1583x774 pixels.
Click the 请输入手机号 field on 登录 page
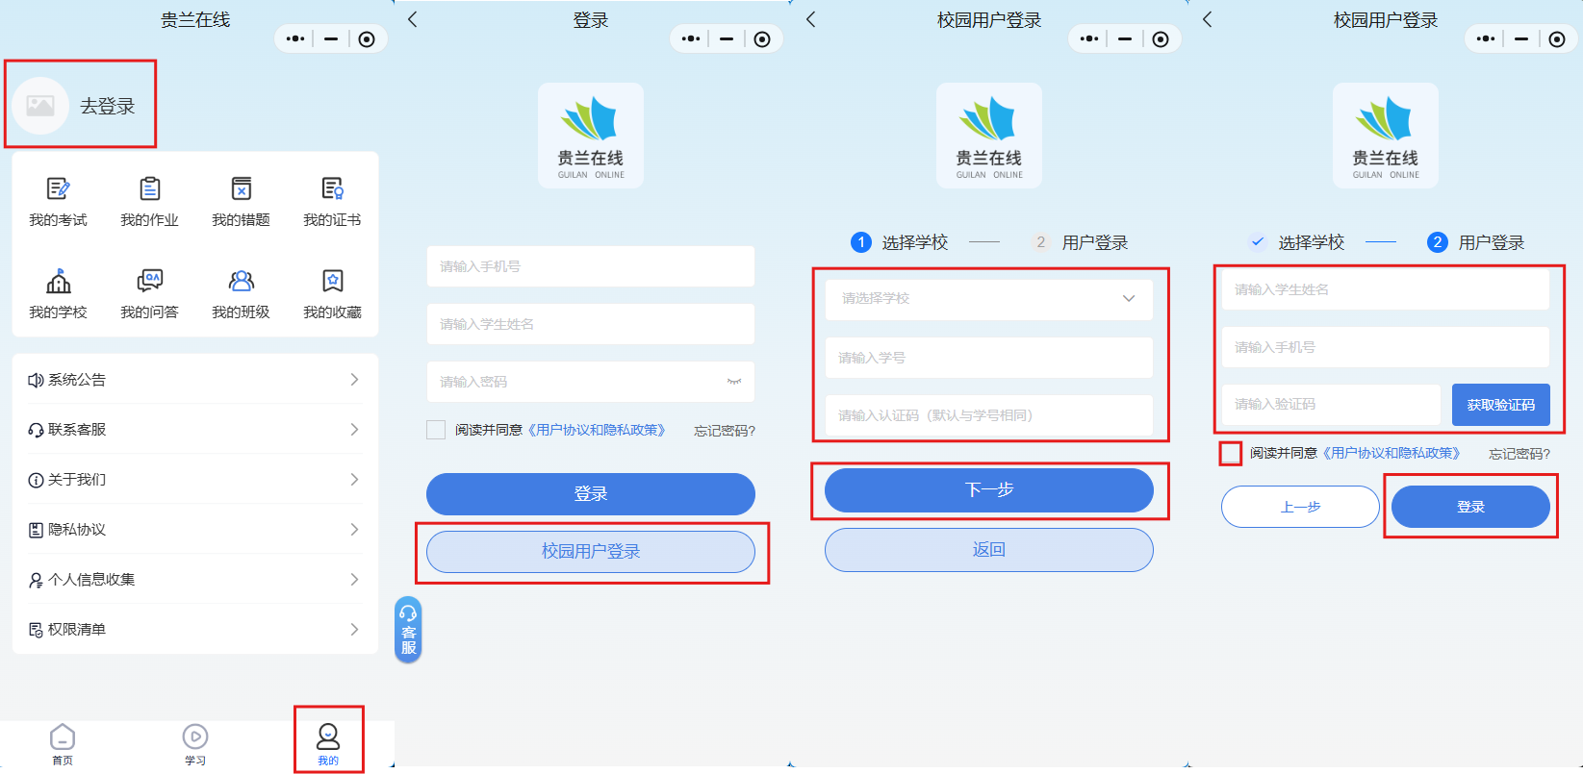pyautogui.click(x=590, y=266)
